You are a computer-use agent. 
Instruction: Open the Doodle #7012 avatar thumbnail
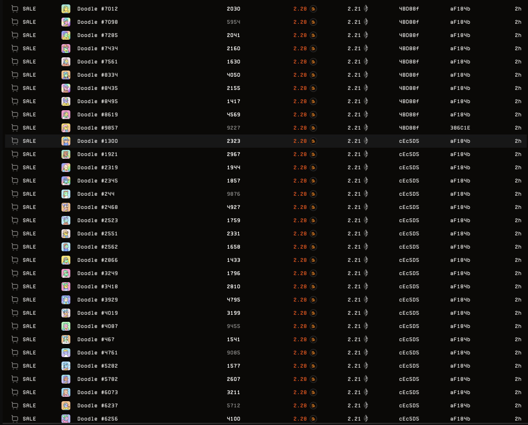(66, 9)
